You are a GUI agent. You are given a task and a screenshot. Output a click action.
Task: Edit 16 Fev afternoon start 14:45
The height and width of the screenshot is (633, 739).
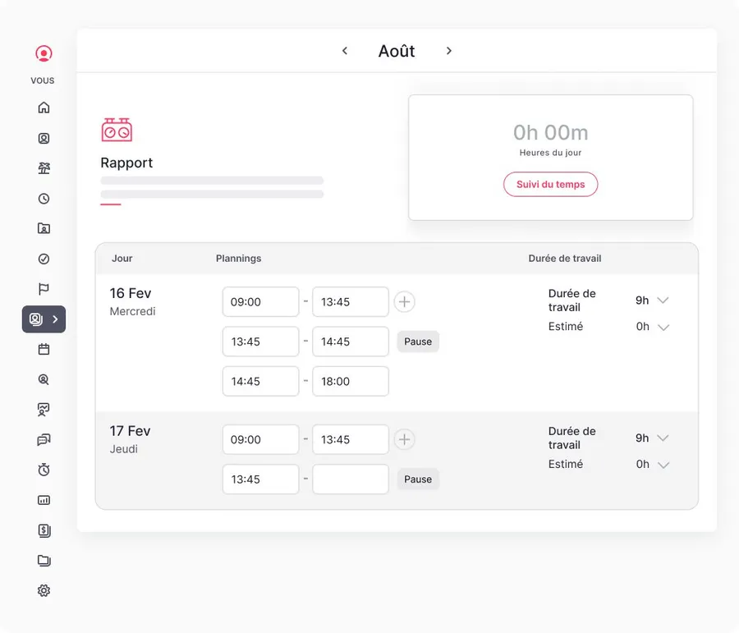(260, 381)
